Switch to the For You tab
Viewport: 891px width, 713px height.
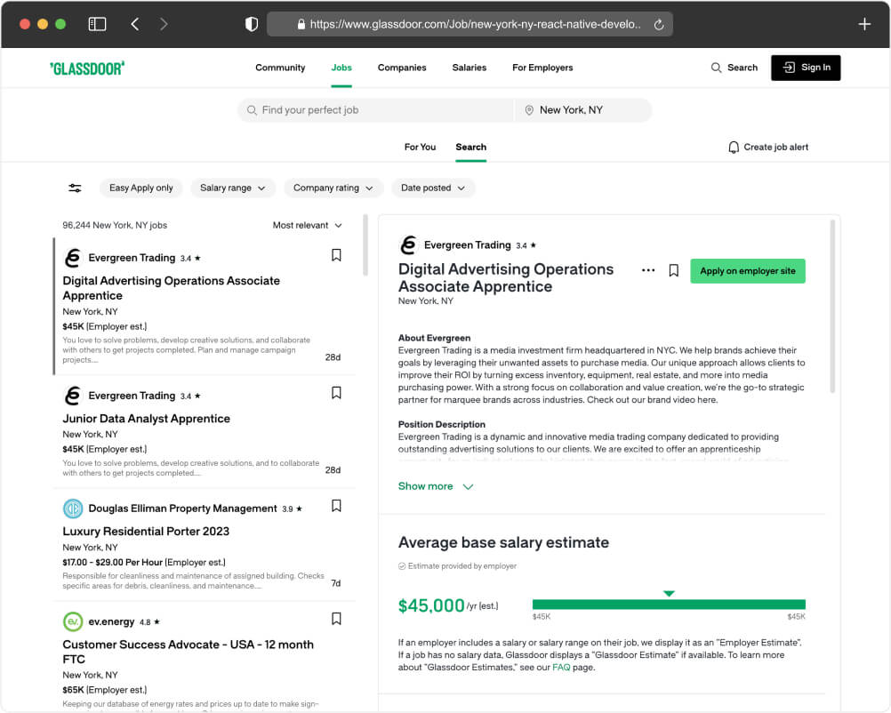coord(420,147)
